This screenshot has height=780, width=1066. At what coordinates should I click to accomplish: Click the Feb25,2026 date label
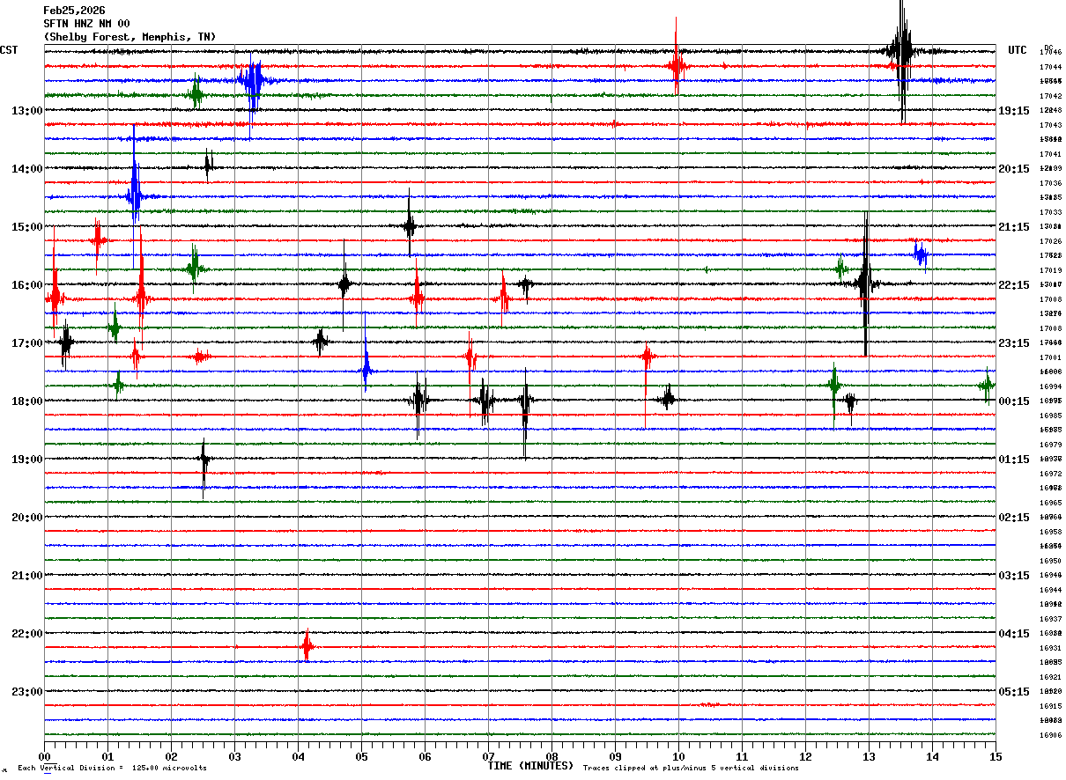click(73, 11)
